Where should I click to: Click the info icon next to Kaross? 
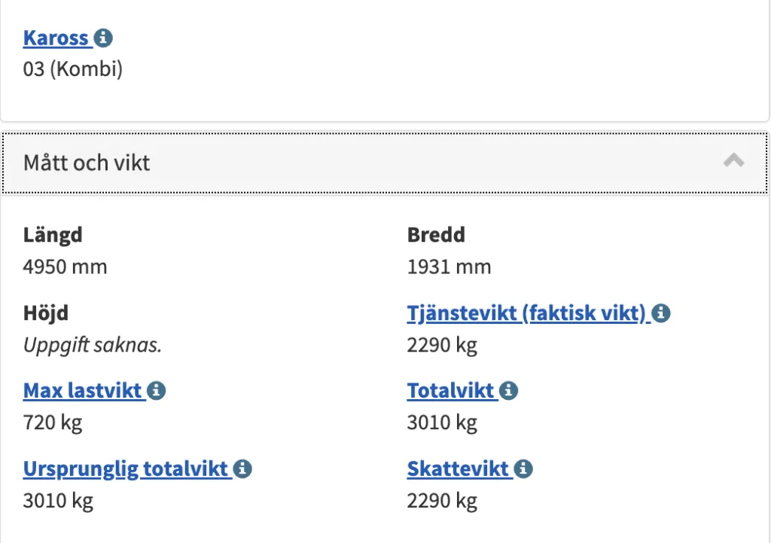(x=104, y=38)
